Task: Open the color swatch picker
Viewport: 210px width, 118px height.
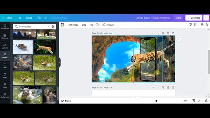Action: click(62, 25)
